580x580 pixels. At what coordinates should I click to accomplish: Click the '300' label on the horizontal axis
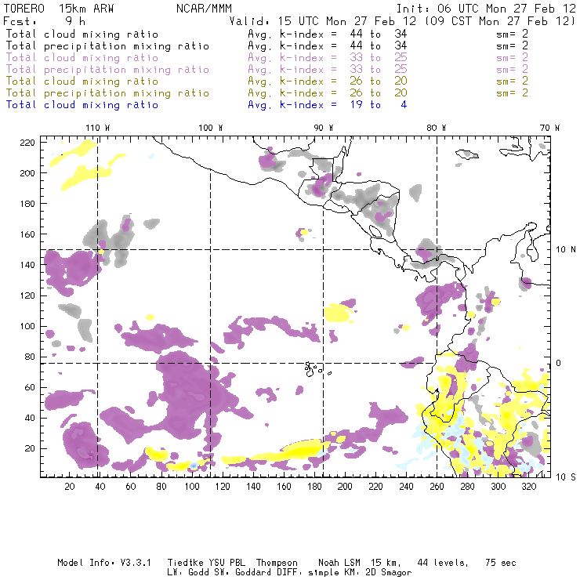(498, 487)
